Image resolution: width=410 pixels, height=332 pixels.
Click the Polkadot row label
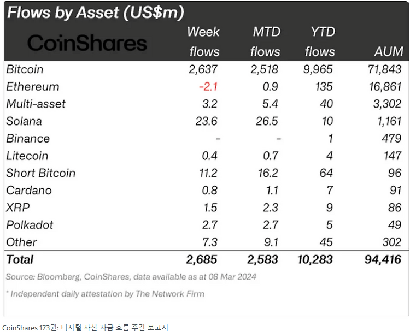(x=30, y=225)
